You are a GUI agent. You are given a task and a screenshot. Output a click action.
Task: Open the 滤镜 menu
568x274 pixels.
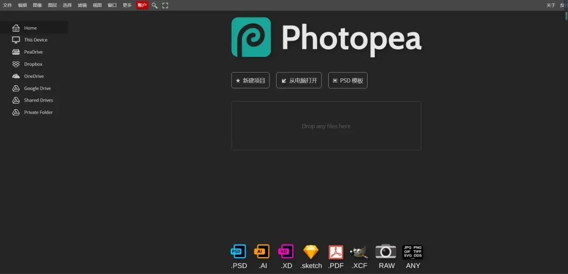tap(82, 5)
